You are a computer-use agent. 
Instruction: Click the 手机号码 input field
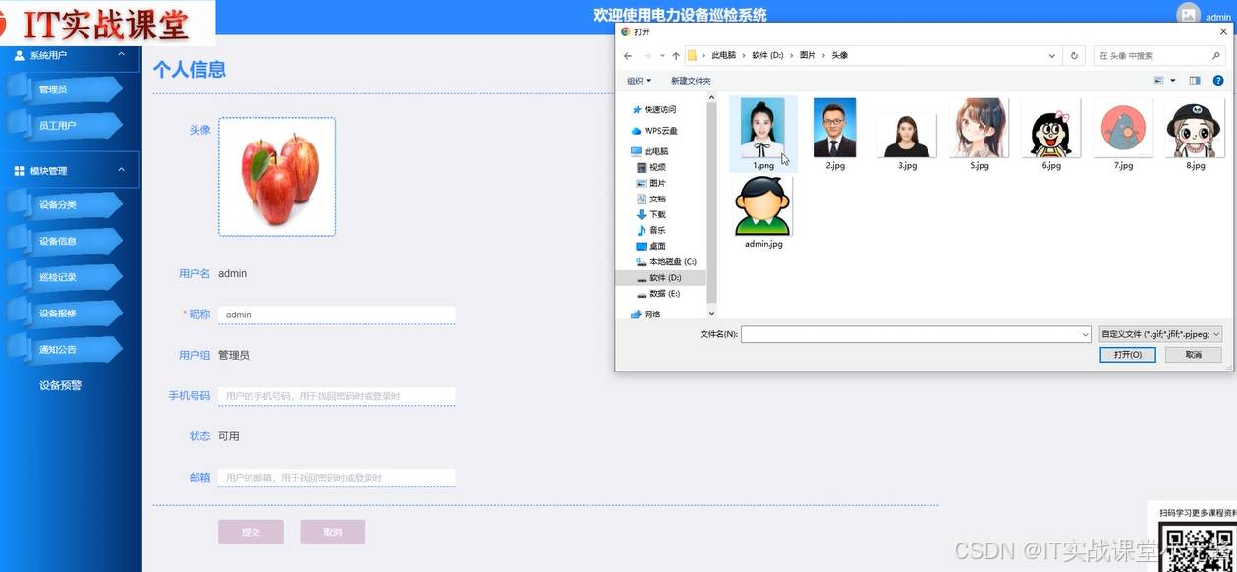pos(336,396)
